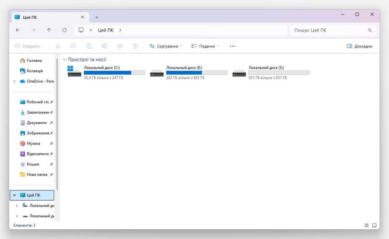Image resolution: width=389 pixels, height=239 pixels.
Task: Click the pin icon beside Документи
Action: (x=51, y=123)
